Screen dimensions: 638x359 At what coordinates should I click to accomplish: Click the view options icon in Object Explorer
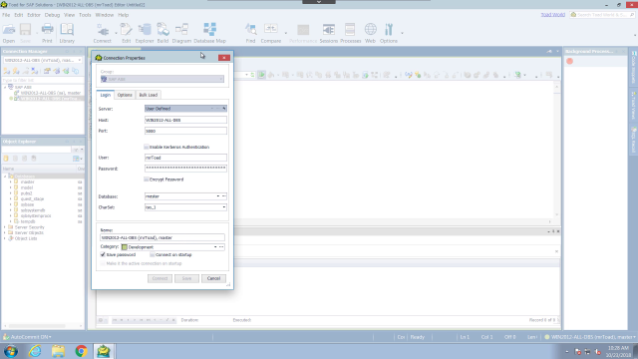[x=77, y=159]
